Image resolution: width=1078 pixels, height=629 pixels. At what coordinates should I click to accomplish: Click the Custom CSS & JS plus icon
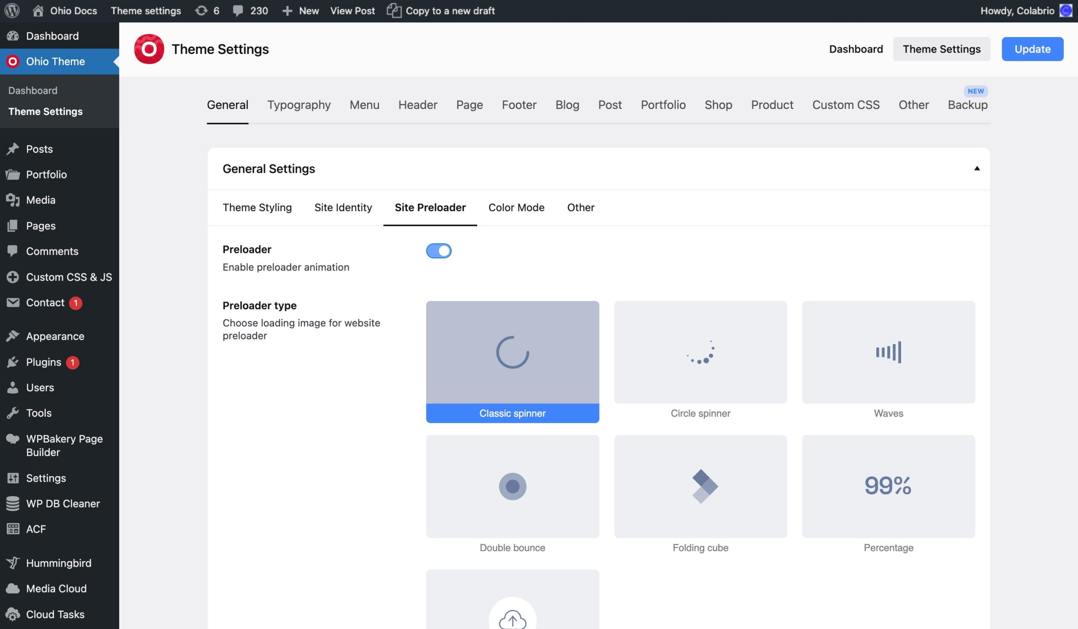click(13, 277)
